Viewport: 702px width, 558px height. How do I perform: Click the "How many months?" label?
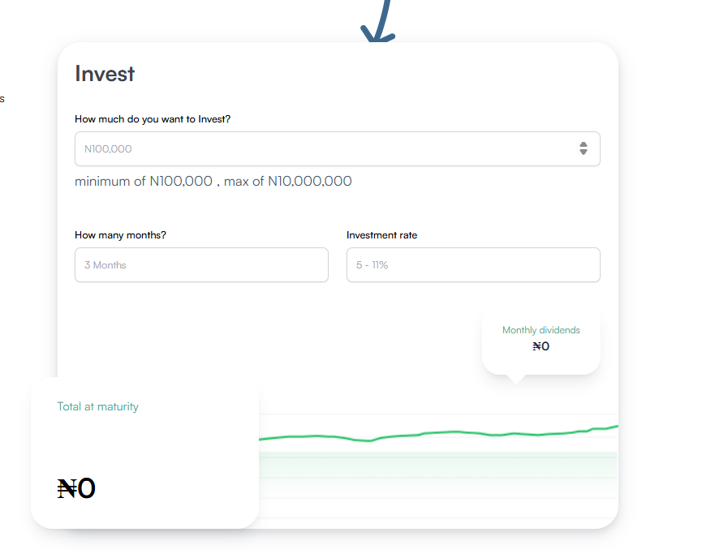120,235
